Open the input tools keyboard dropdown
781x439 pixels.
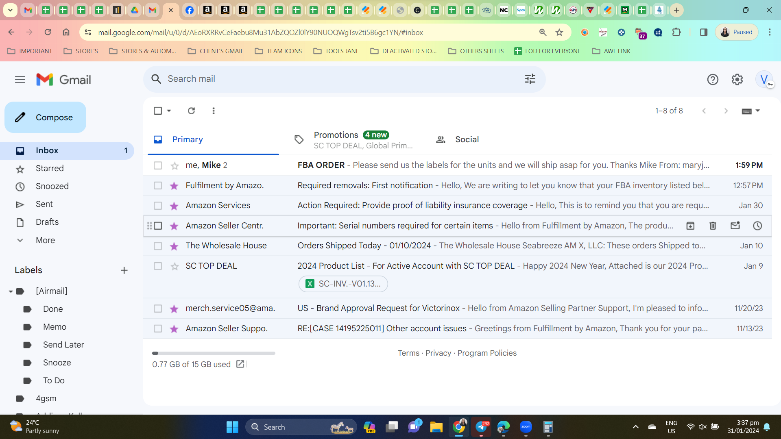pyautogui.click(x=751, y=111)
